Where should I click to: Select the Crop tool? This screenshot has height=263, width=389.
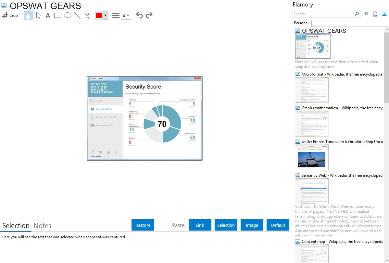coord(10,15)
